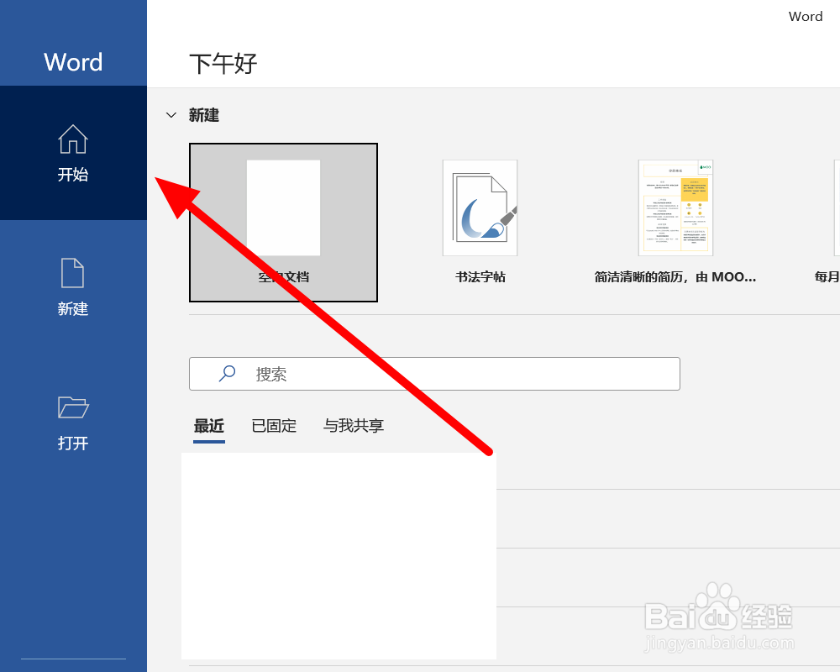Open the 打开 folder sidebar item
Viewport: 840px width, 672px height.
[x=73, y=422]
